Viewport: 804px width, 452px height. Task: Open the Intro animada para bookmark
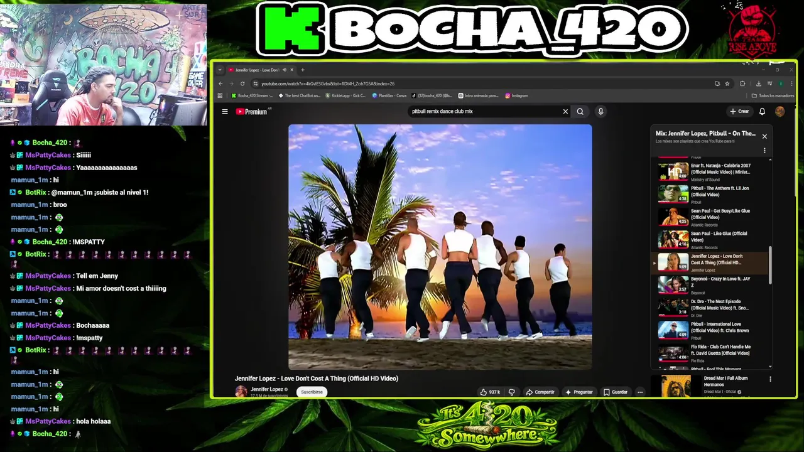point(479,96)
